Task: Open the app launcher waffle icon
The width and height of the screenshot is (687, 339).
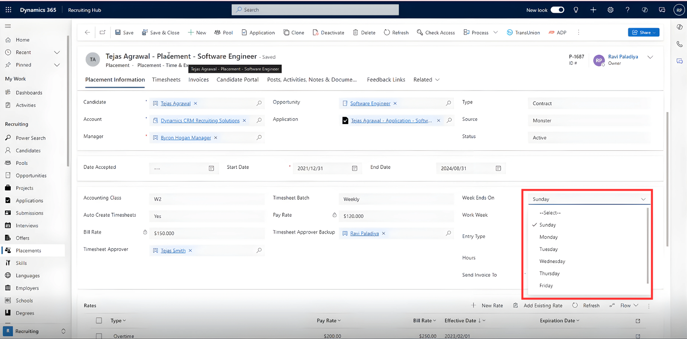Action: coord(8,10)
